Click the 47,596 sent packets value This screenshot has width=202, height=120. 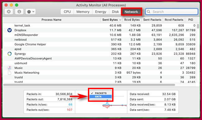(157, 30)
